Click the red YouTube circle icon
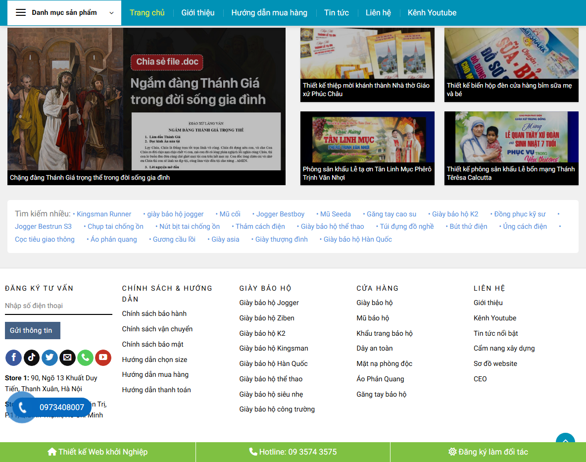This screenshot has width=586, height=462. 103,358
